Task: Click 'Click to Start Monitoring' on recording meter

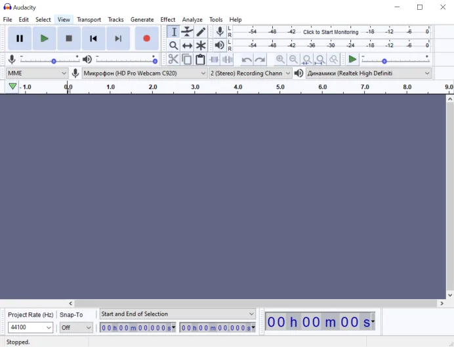Action: 331,32
